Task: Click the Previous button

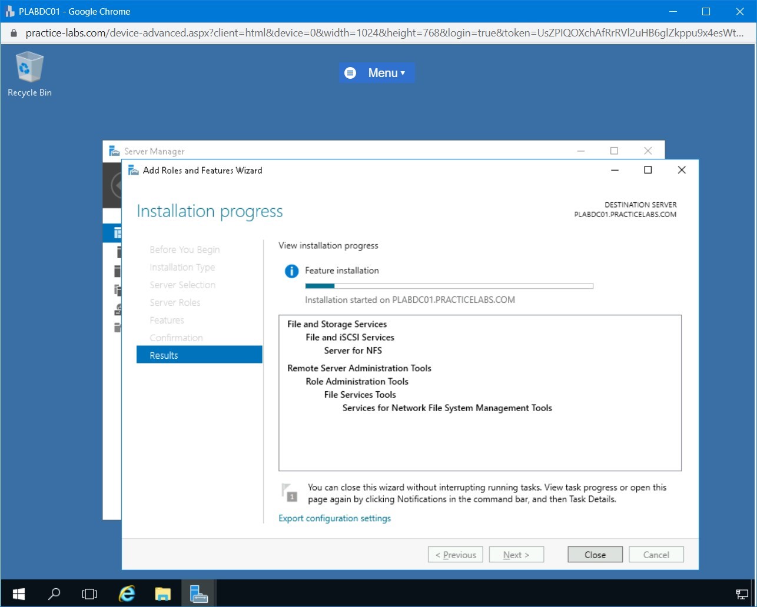Action: pyautogui.click(x=456, y=555)
